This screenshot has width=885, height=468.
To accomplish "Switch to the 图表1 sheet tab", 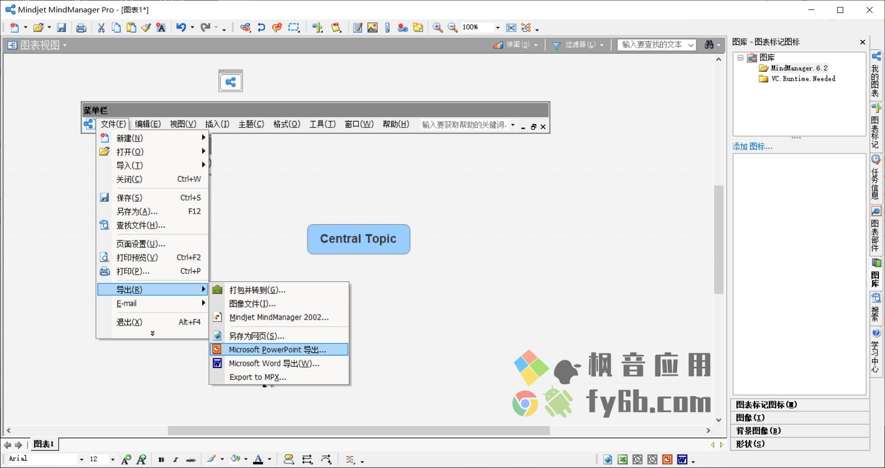I will 43,444.
